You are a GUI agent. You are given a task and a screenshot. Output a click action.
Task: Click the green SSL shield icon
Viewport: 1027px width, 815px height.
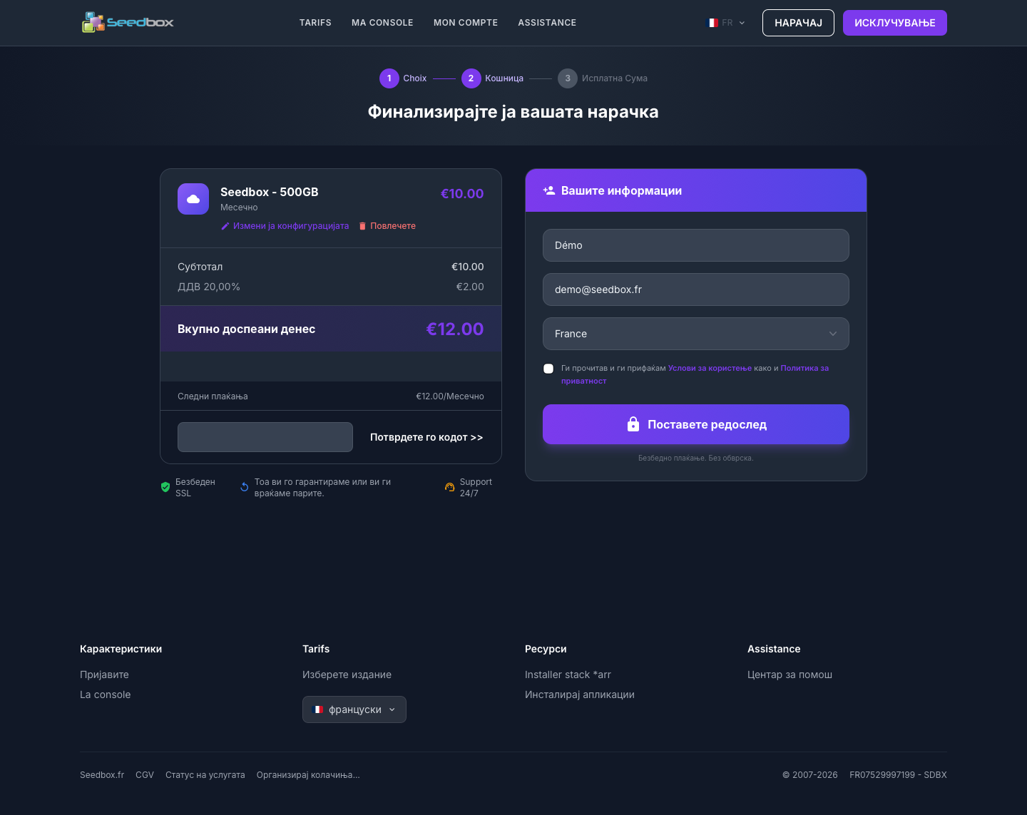coord(165,487)
